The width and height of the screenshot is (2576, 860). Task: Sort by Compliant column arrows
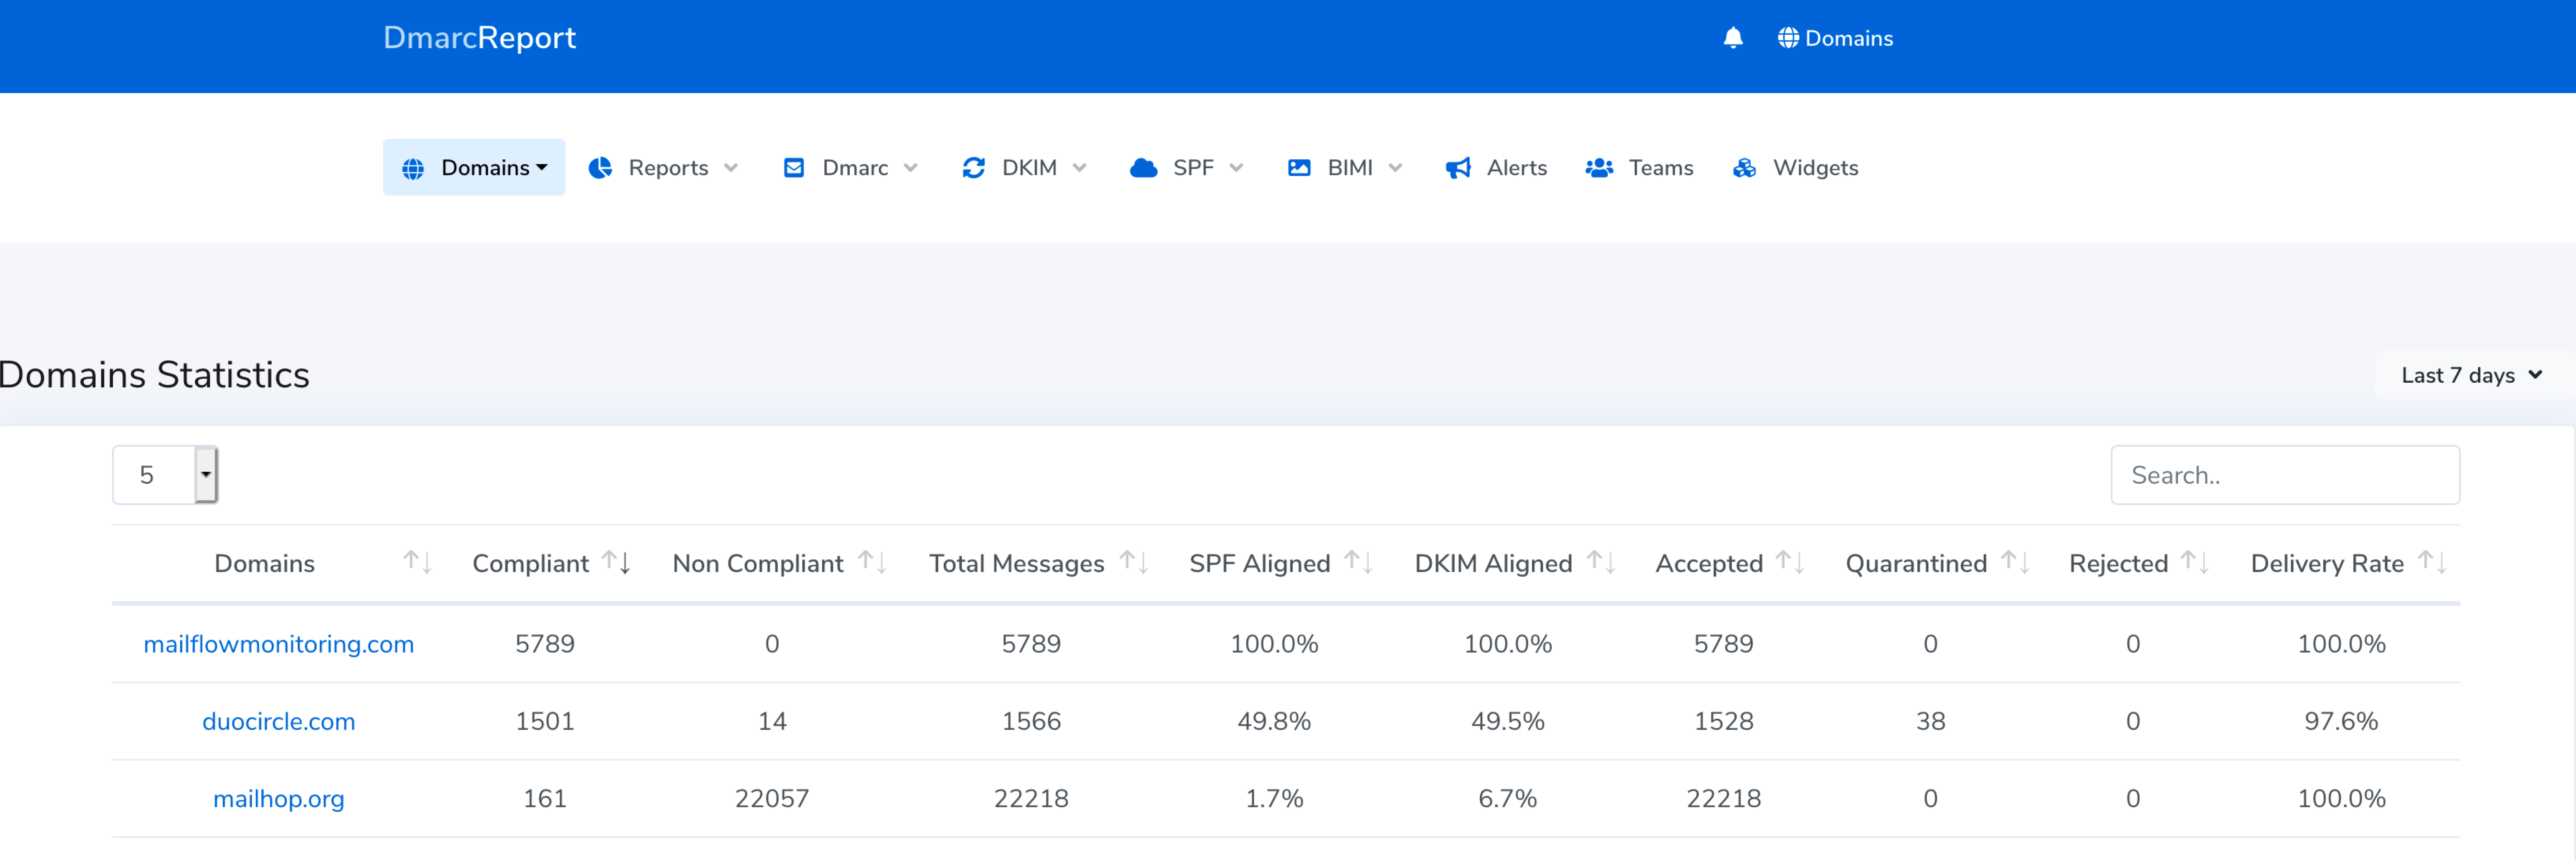(x=616, y=562)
